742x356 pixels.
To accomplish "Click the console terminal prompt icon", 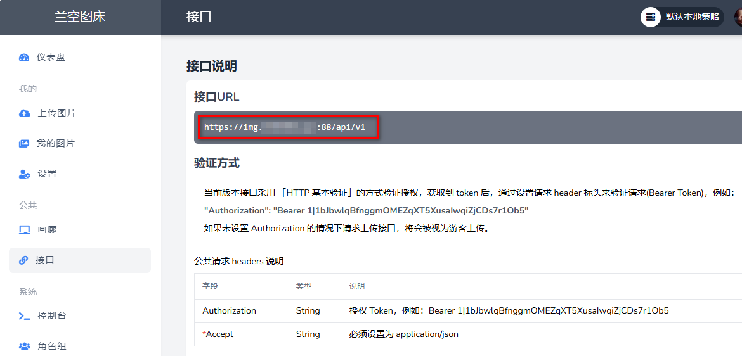I will pyautogui.click(x=24, y=316).
